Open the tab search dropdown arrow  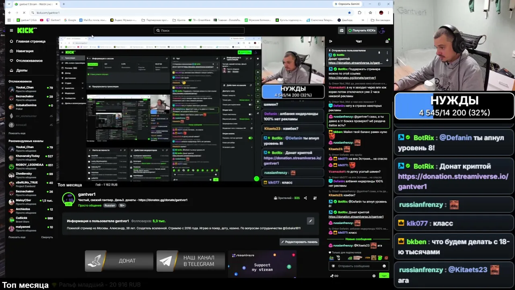(x=9, y=4)
